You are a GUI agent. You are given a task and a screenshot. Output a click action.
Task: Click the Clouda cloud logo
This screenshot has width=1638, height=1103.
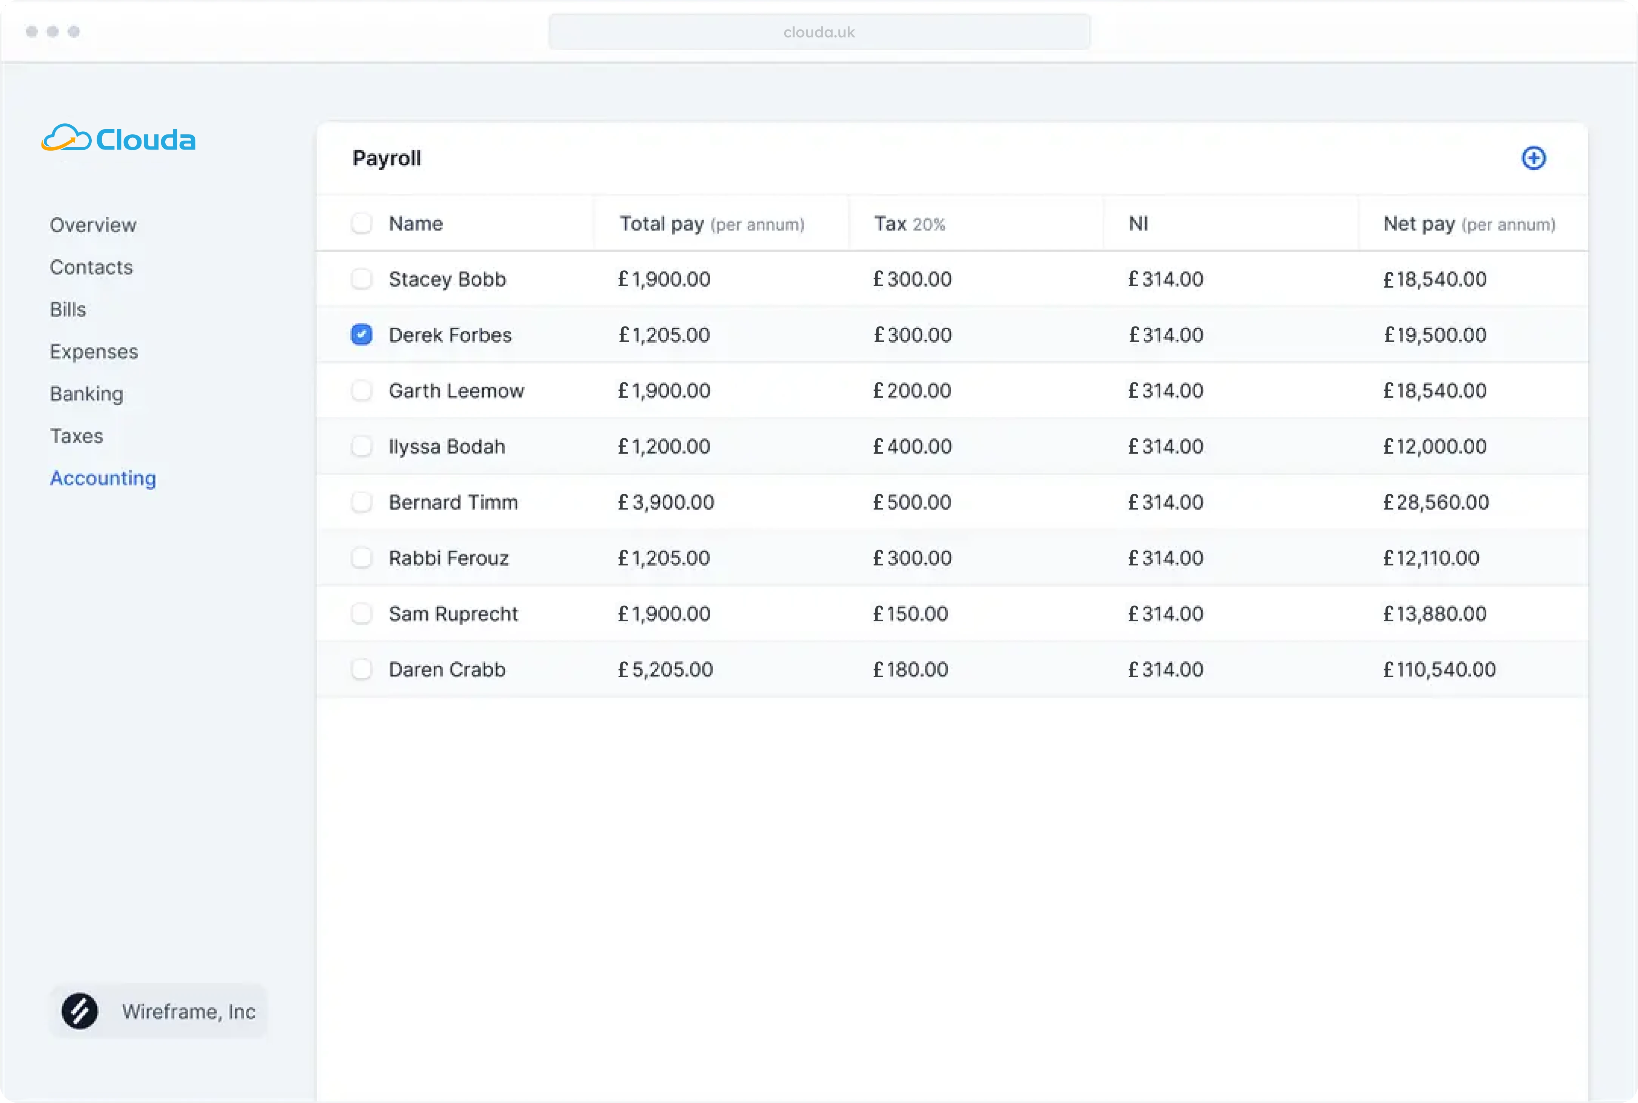[118, 139]
